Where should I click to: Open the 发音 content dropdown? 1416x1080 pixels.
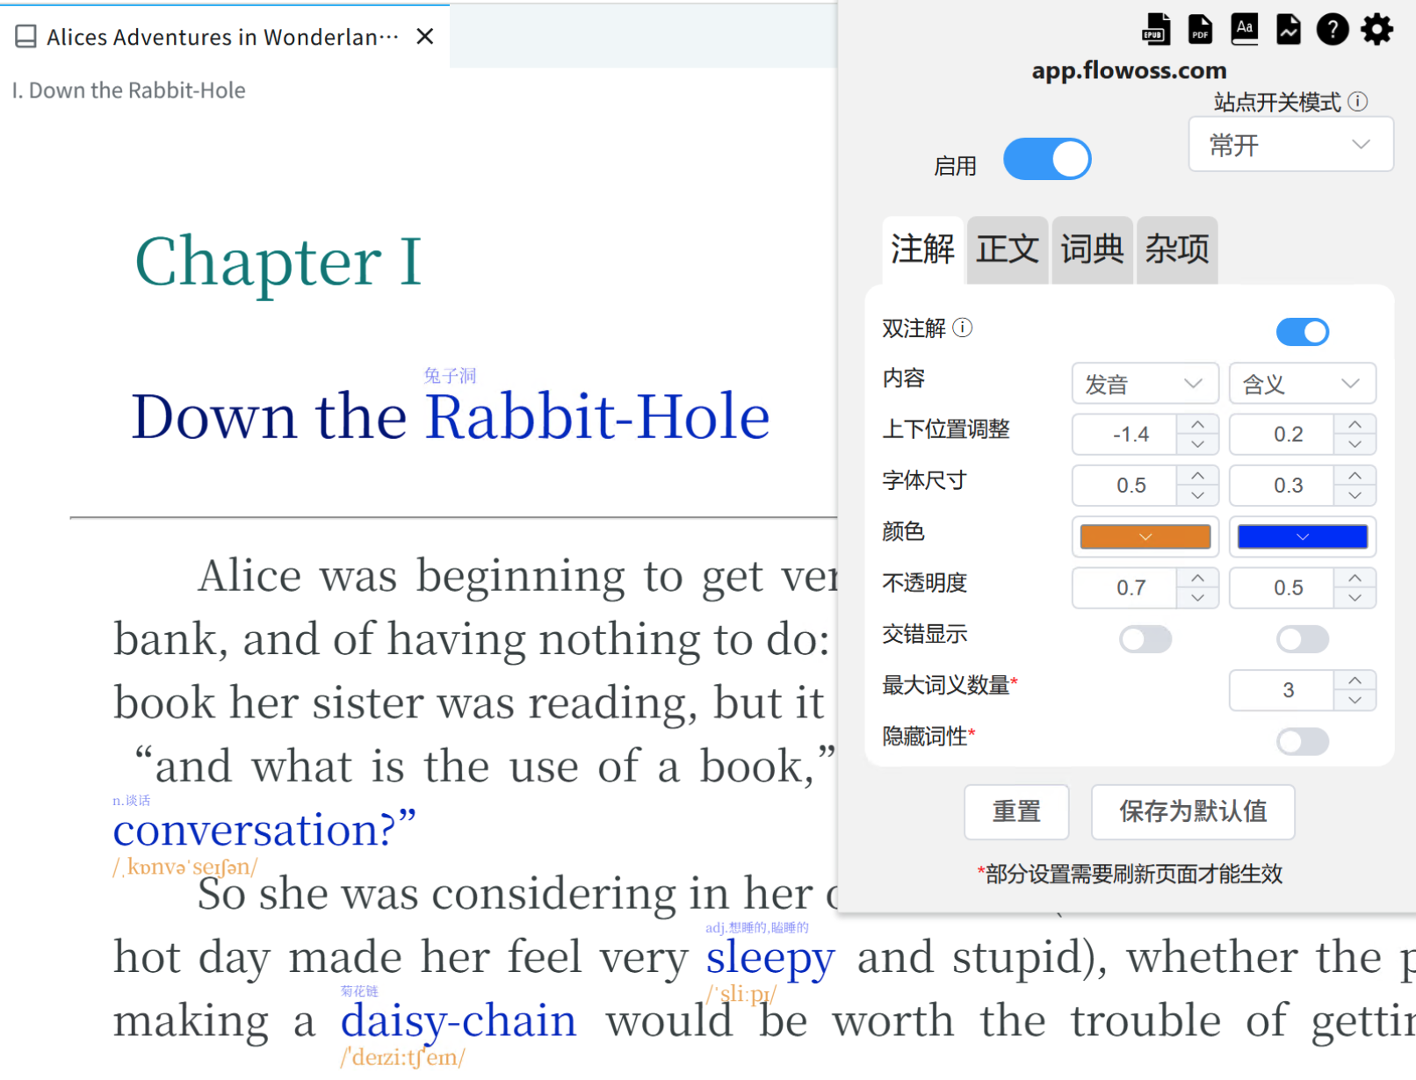[1144, 384]
